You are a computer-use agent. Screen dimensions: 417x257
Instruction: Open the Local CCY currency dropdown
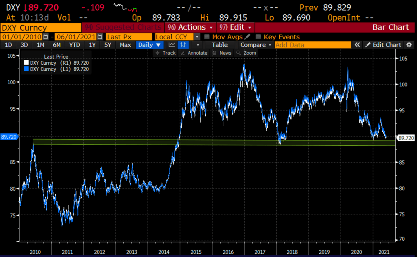(x=197, y=37)
